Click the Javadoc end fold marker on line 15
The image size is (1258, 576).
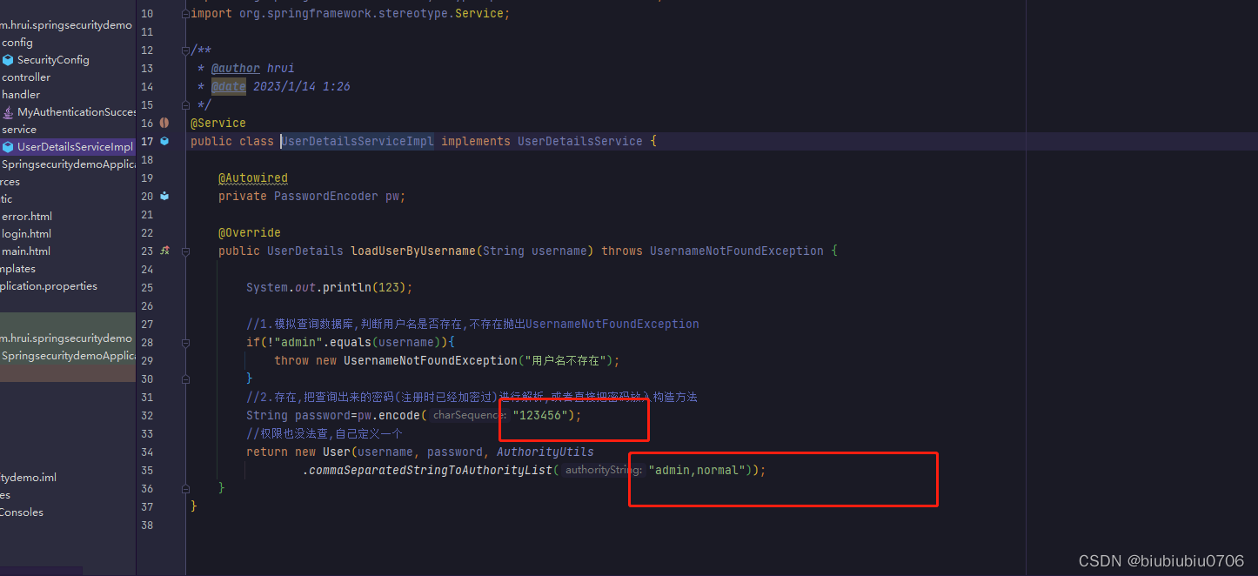(185, 104)
